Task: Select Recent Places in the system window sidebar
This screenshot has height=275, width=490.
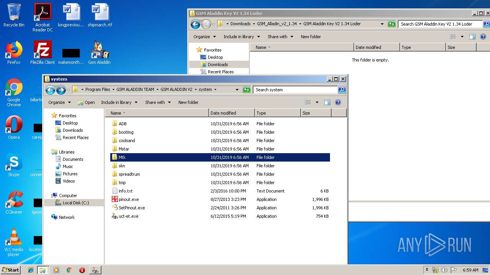Action: click(x=75, y=137)
